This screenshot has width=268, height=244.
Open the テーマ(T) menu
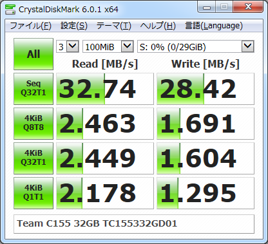pos(113,26)
